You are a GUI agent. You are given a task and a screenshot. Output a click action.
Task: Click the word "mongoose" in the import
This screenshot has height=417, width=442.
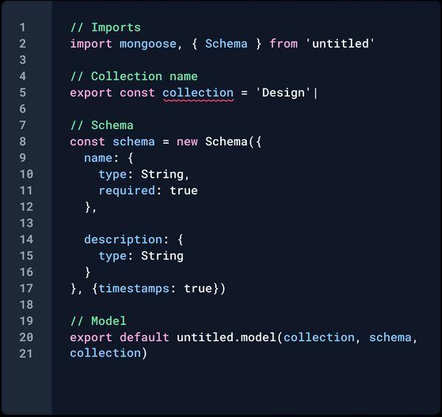[x=148, y=44]
